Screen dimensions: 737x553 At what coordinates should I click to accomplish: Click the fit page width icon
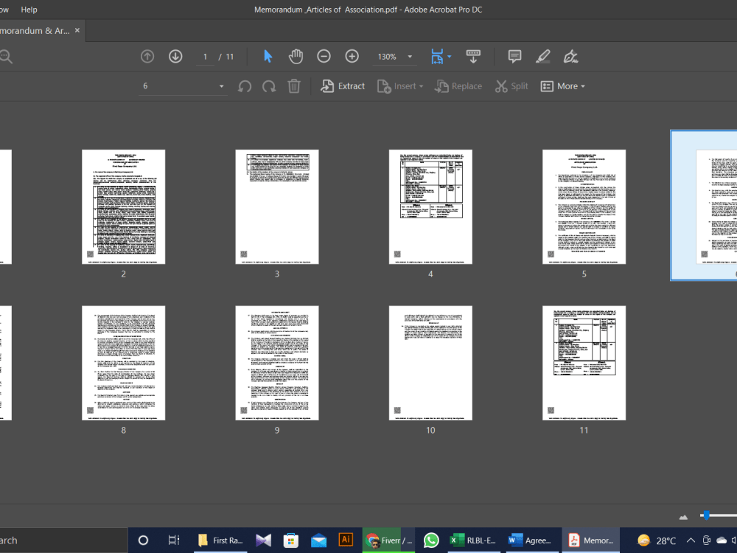437,57
